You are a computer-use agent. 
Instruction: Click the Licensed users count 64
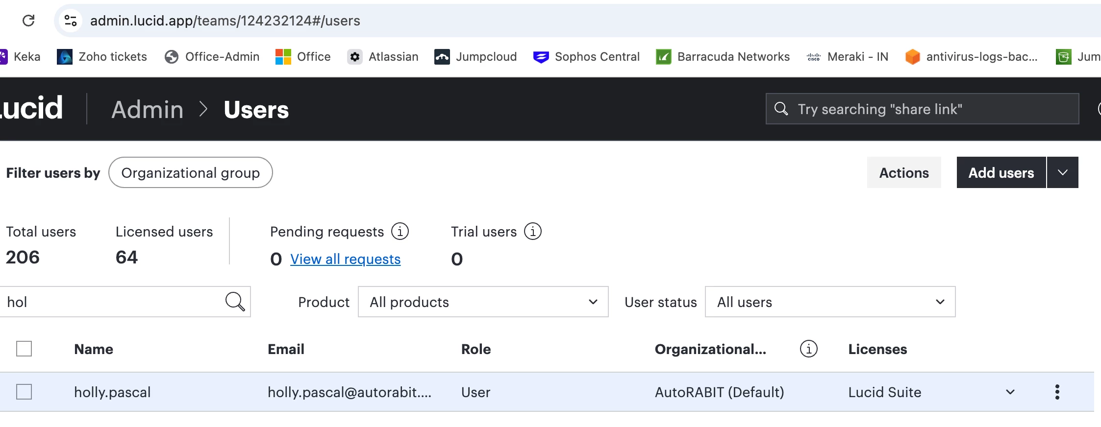[126, 257]
